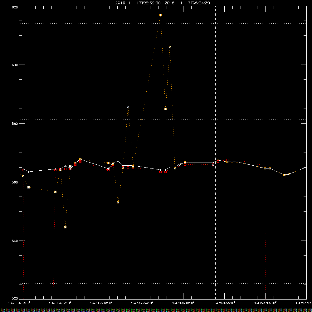Select the 620 y-axis label
312x312 pixels.
15,7
